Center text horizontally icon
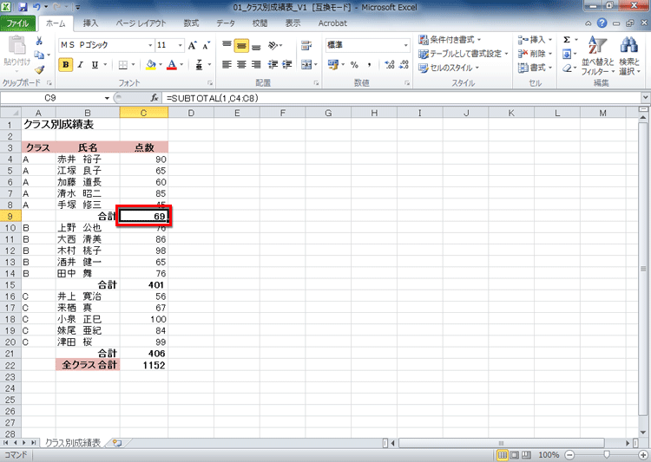 pos(241,65)
